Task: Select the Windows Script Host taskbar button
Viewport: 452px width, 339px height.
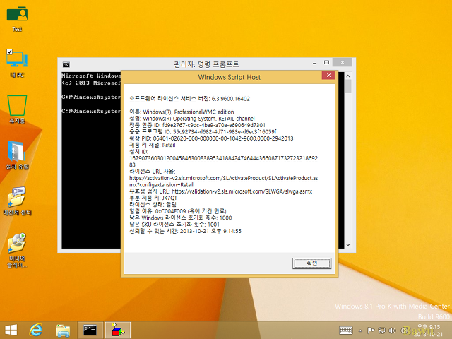Action: click(118, 330)
